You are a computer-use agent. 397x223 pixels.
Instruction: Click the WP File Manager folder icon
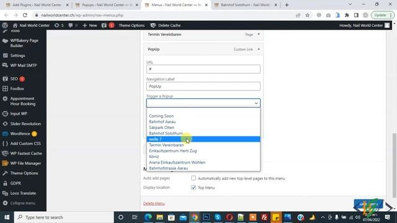click(x=5, y=163)
